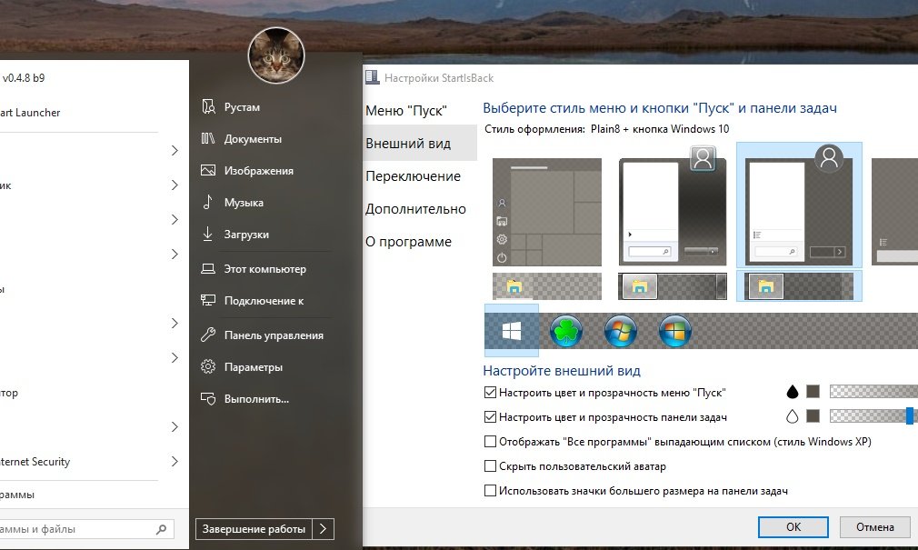Click the Панель управления wrench icon
Screen dimensions: 918x550
[208, 335]
